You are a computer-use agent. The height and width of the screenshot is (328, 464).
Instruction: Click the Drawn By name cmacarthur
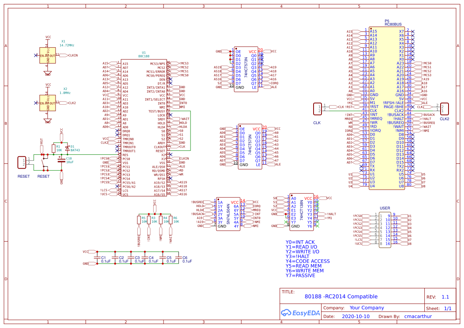tap(418, 316)
